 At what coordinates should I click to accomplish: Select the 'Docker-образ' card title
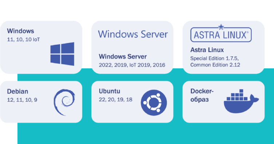click(202, 95)
